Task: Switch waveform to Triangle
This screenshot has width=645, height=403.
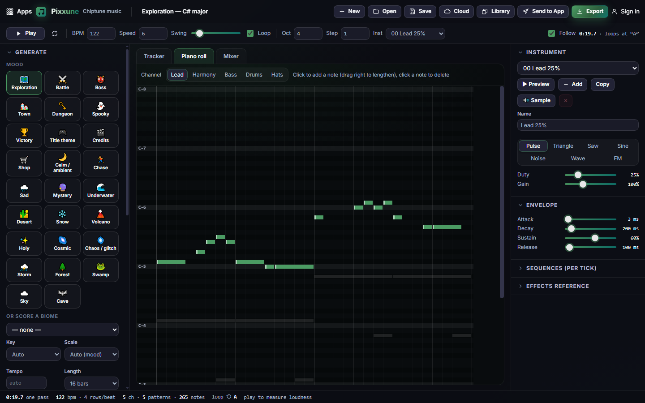Action: coord(563,146)
